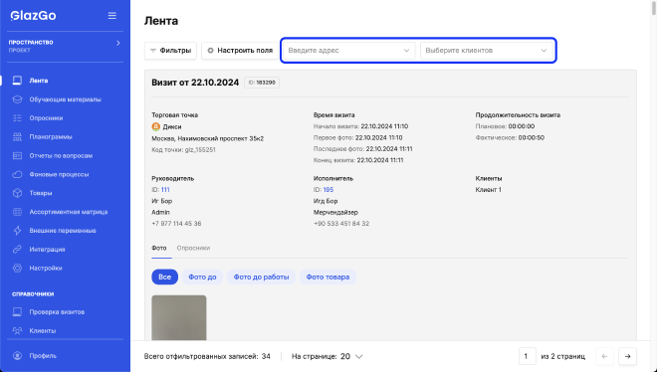Click the Обучающие материалы graduation cap icon
The width and height of the screenshot is (657, 372).
[x=17, y=99]
